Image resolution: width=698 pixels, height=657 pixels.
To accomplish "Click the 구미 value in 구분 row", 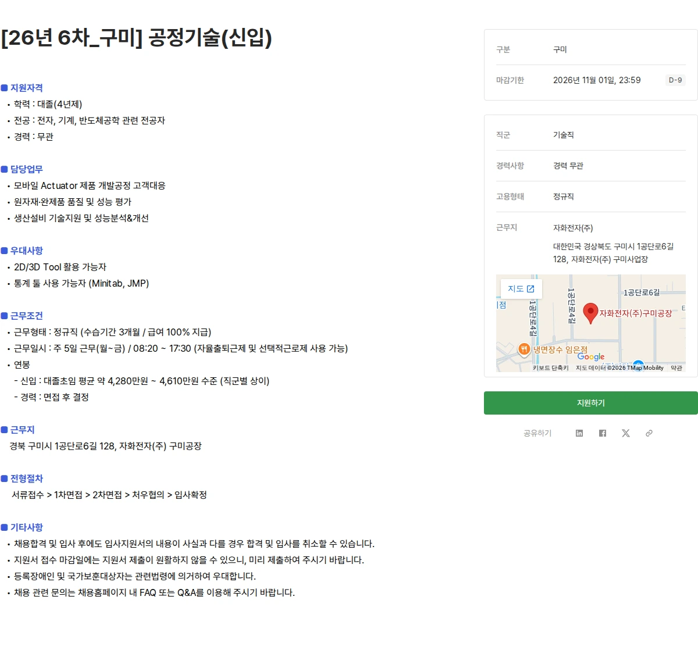I will pyautogui.click(x=560, y=49).
